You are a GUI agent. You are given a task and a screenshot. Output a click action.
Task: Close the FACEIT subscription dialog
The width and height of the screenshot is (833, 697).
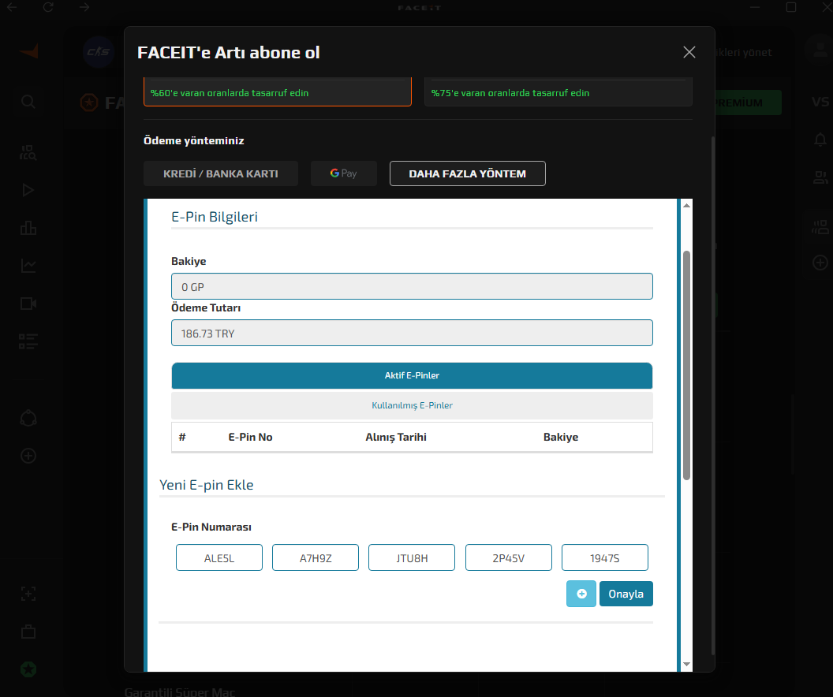click(x=689, y=52)
